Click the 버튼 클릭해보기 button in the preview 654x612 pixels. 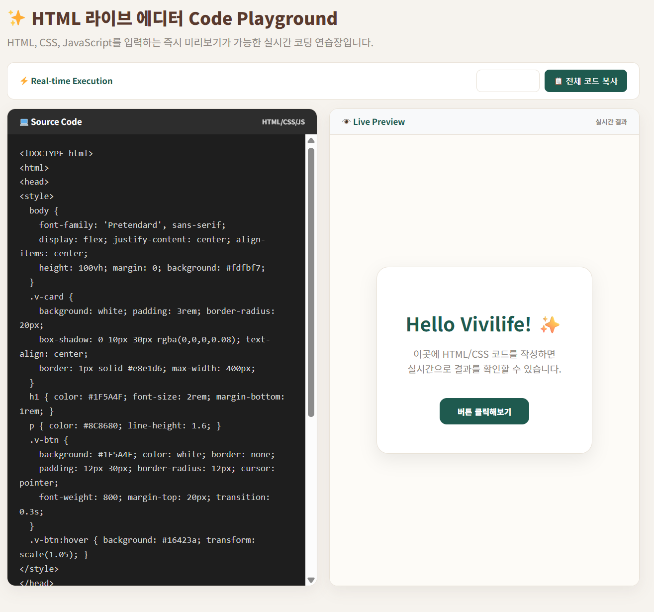coord(484,411)
